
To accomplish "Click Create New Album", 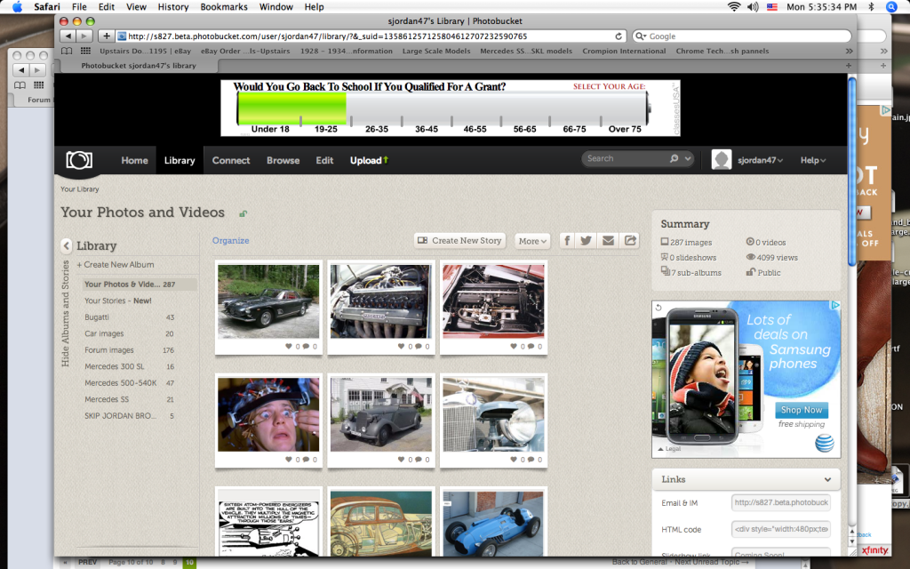I will [x=116, y=265].
